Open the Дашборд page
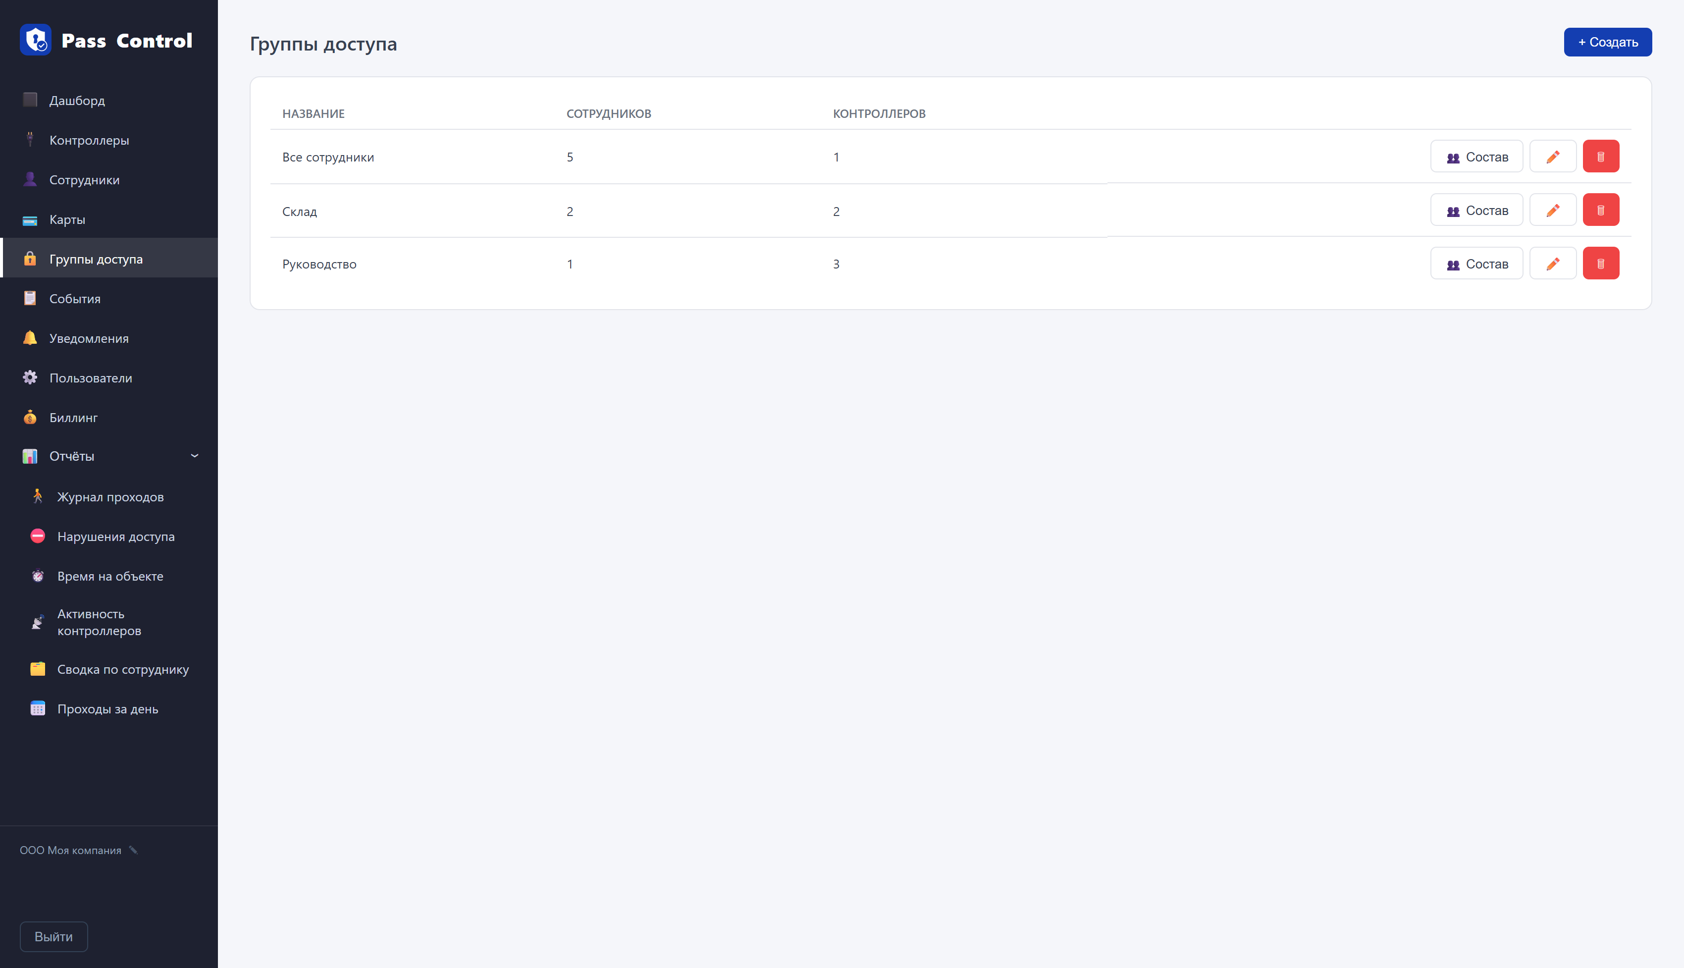 (109, 101)
